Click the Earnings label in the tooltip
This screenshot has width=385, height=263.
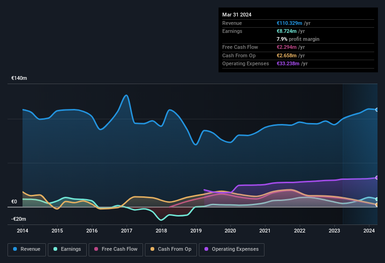click(x=232, y=31)
